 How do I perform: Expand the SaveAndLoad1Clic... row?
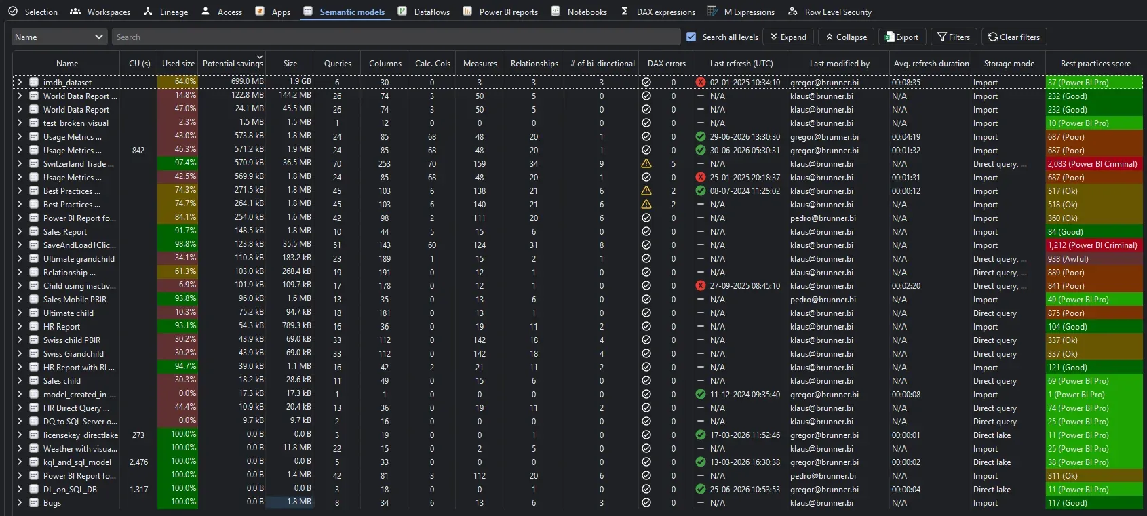click(x=20, y=245)
